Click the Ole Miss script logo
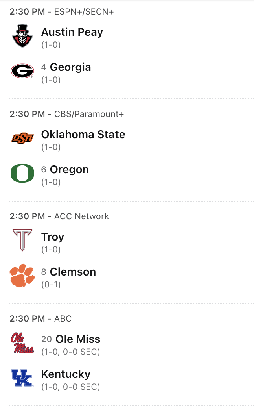The image size is (254, 407). [x=22, y=343]
